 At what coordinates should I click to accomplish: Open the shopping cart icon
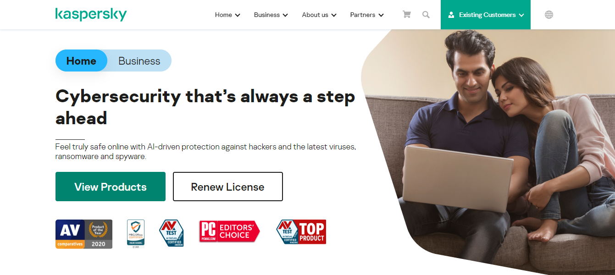coord(406,15)
